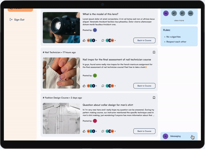The image size is (205, 149).
Task: Click Back to Course on collar post
Action: tap(144, 131)
